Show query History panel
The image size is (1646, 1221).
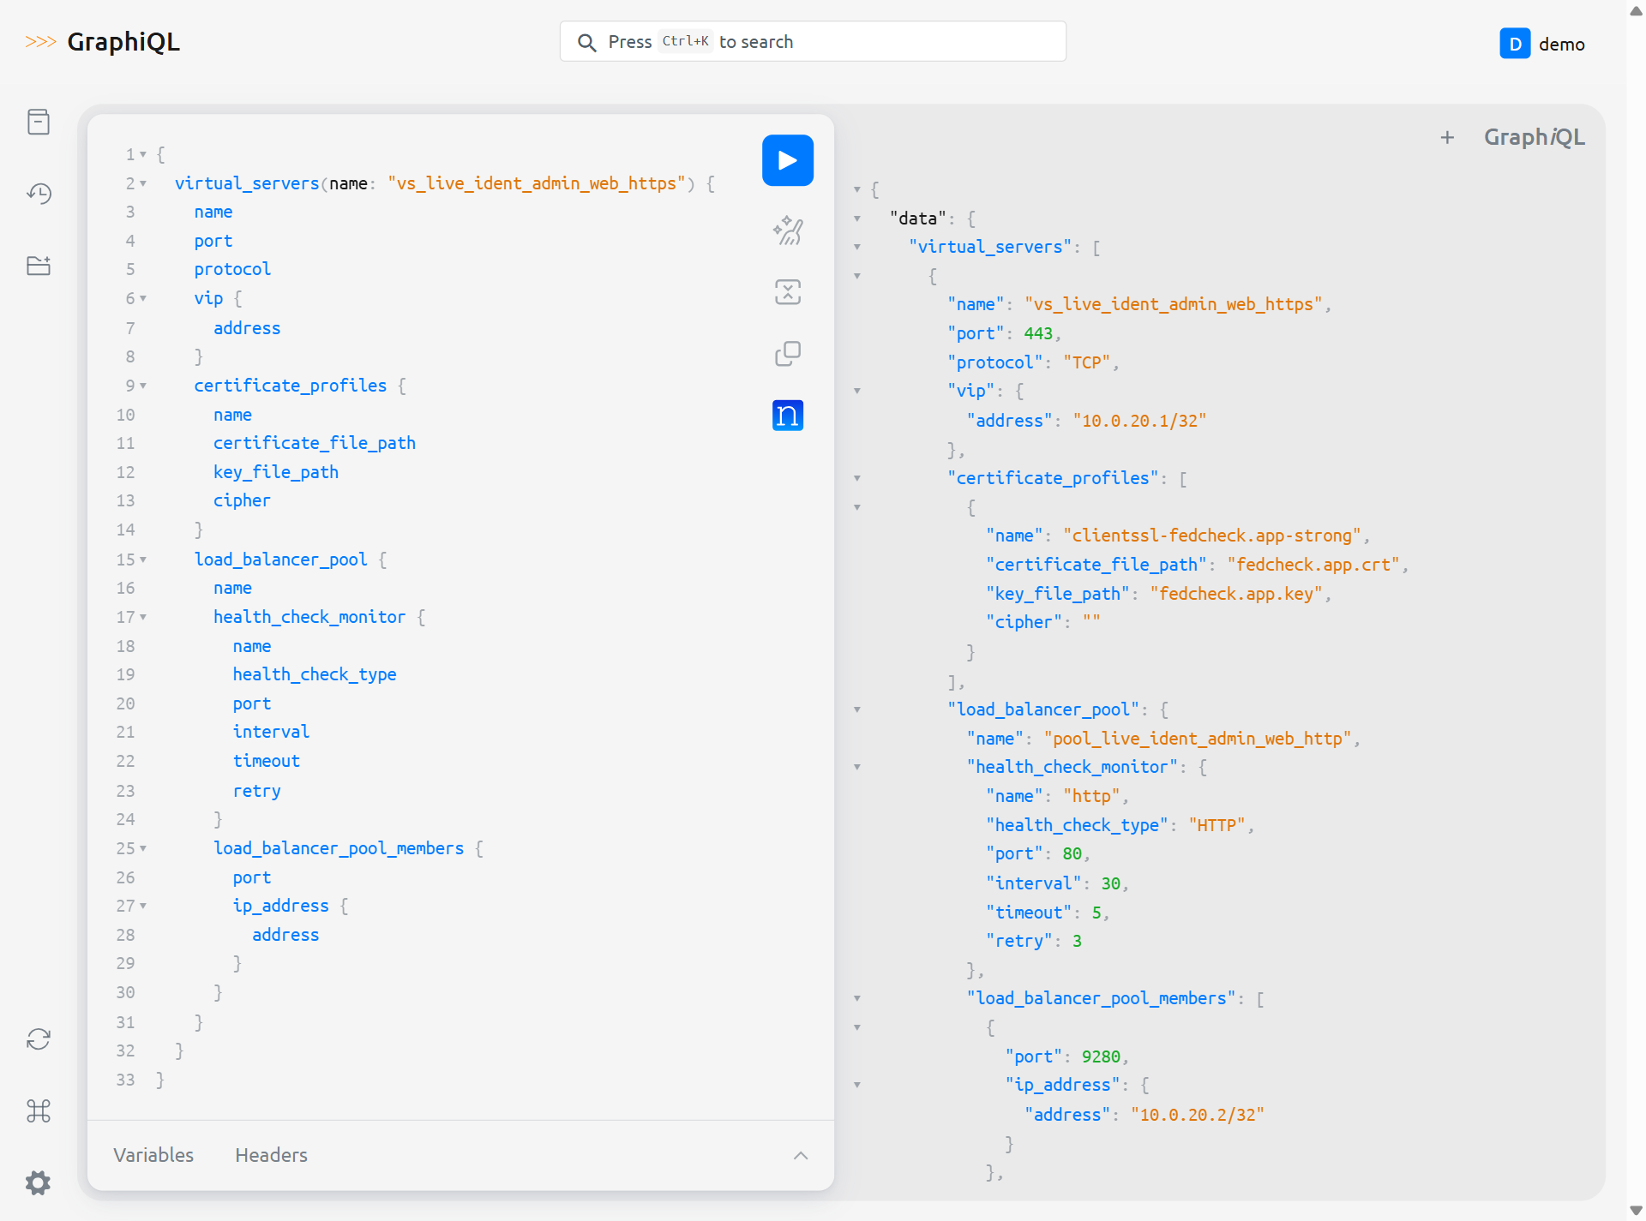coord(39,194)
